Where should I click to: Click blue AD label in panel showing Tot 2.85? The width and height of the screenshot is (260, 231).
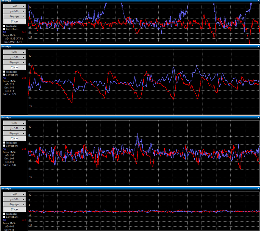[5, 149]
